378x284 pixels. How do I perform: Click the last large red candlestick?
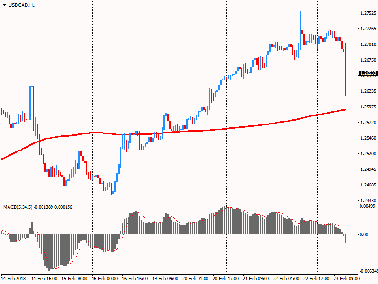[346, 62]
